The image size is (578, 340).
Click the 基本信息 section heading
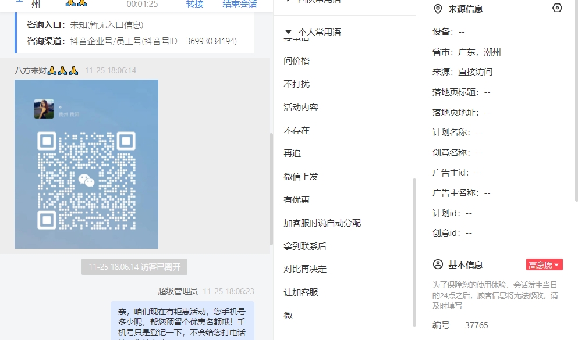pos(466,264)
